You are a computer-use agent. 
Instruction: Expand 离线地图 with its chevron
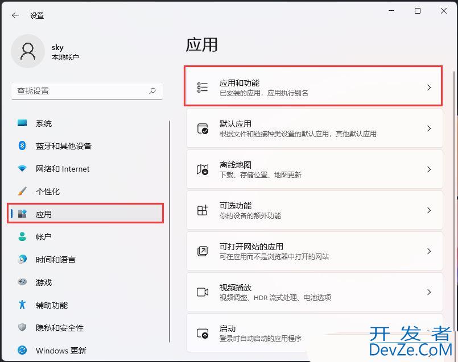pos(429,169)
